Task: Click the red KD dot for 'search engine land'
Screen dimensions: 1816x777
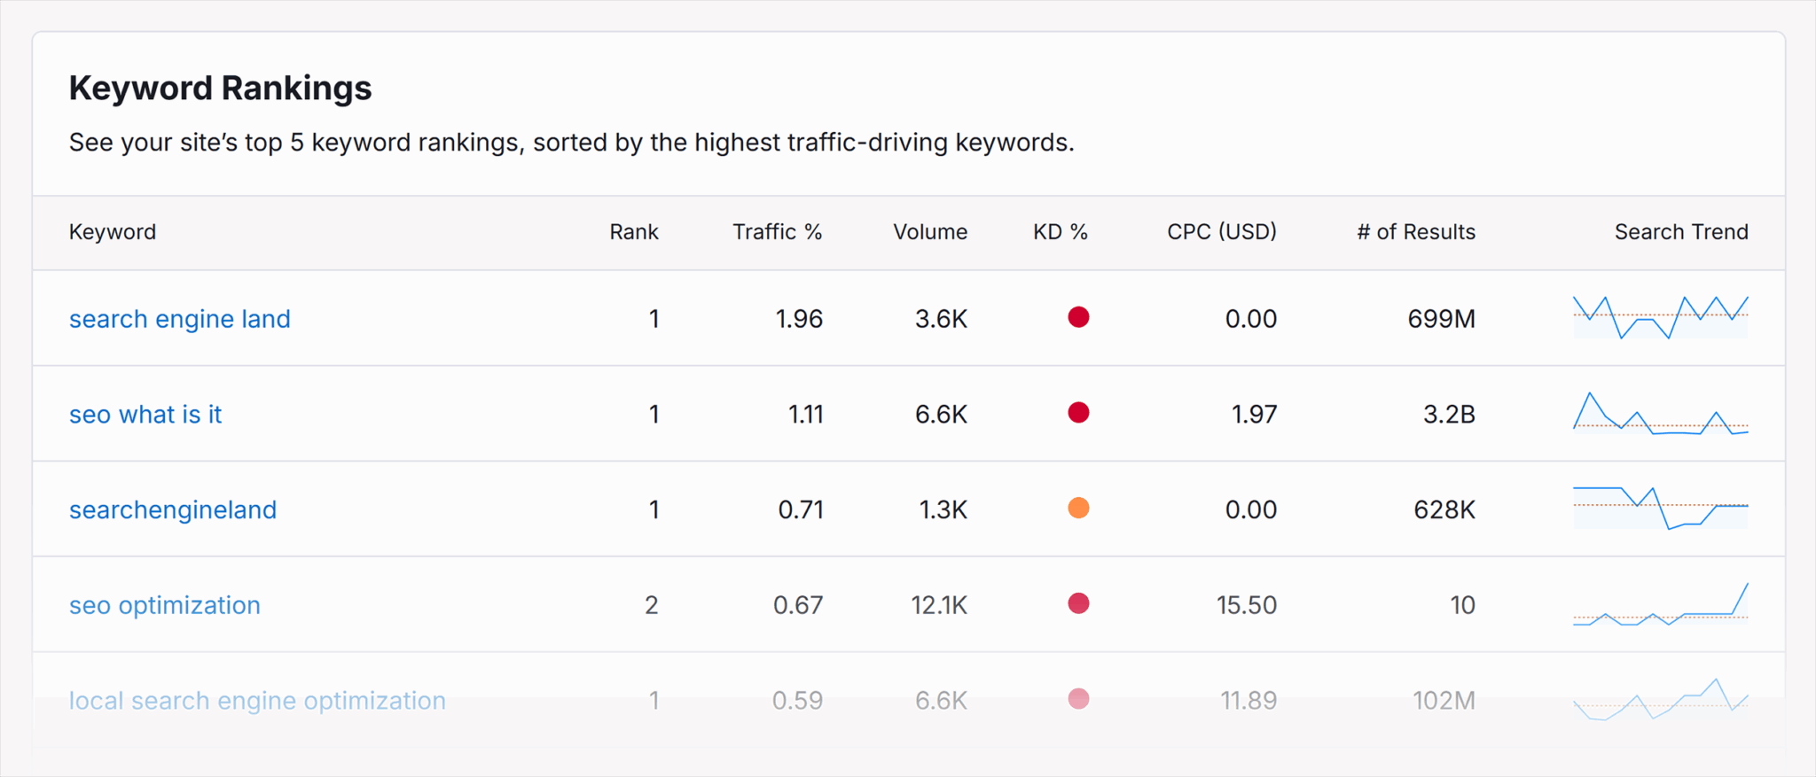Action: [x=1078, y=317]
